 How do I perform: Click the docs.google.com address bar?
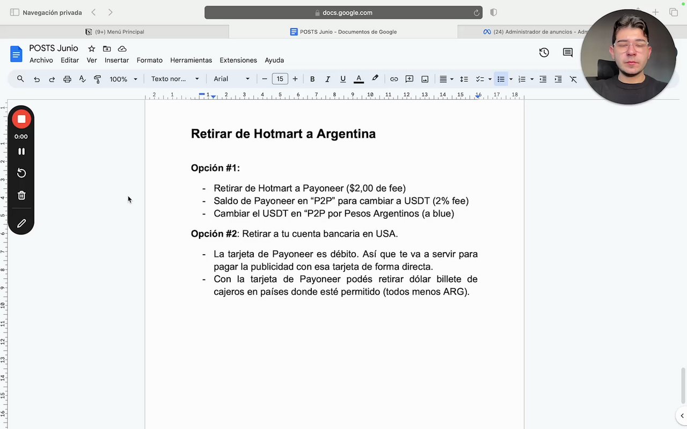point(343,12)
